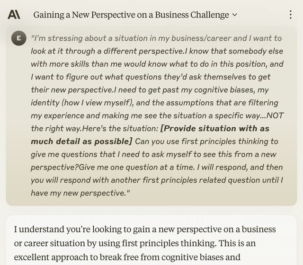This screenshot has width=303, height=265.
Task: Expand the chevron beside the conversation title
Action: (234, 15)
